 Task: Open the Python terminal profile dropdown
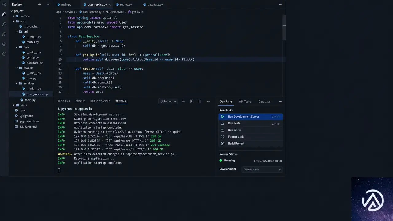168,101
